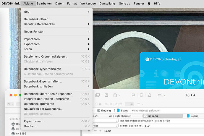Select Dateien und Ordner indizieren…

pyautogui.click(x=56, y=56)
